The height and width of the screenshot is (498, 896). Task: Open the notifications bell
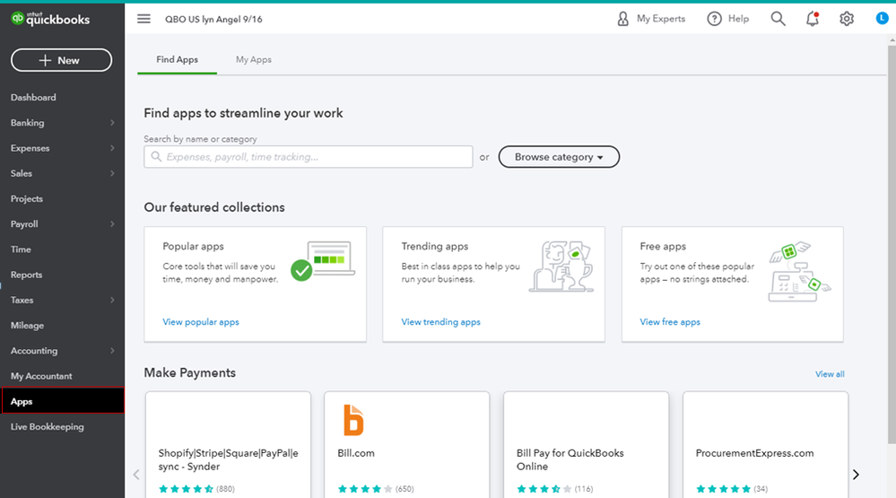[x=813, y=19]
